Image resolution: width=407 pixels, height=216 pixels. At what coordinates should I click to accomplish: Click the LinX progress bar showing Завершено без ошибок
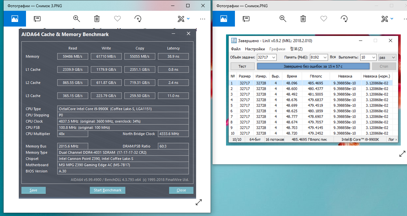point(313,66)
